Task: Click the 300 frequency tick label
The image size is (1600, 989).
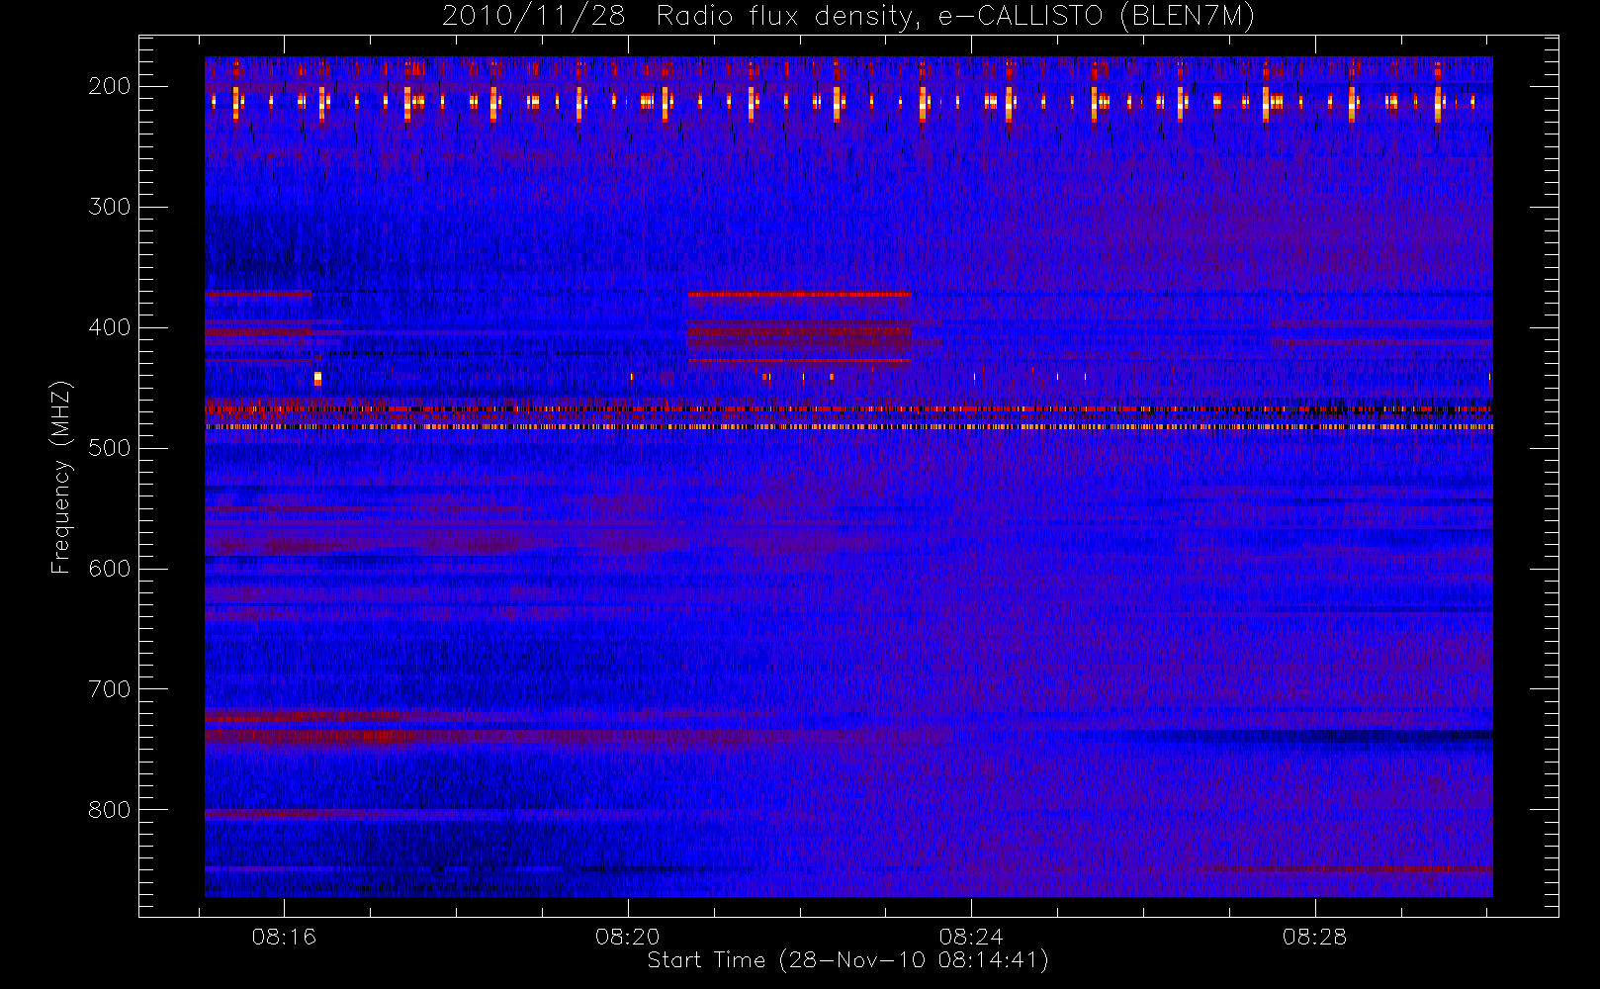Action: [110, 207]
